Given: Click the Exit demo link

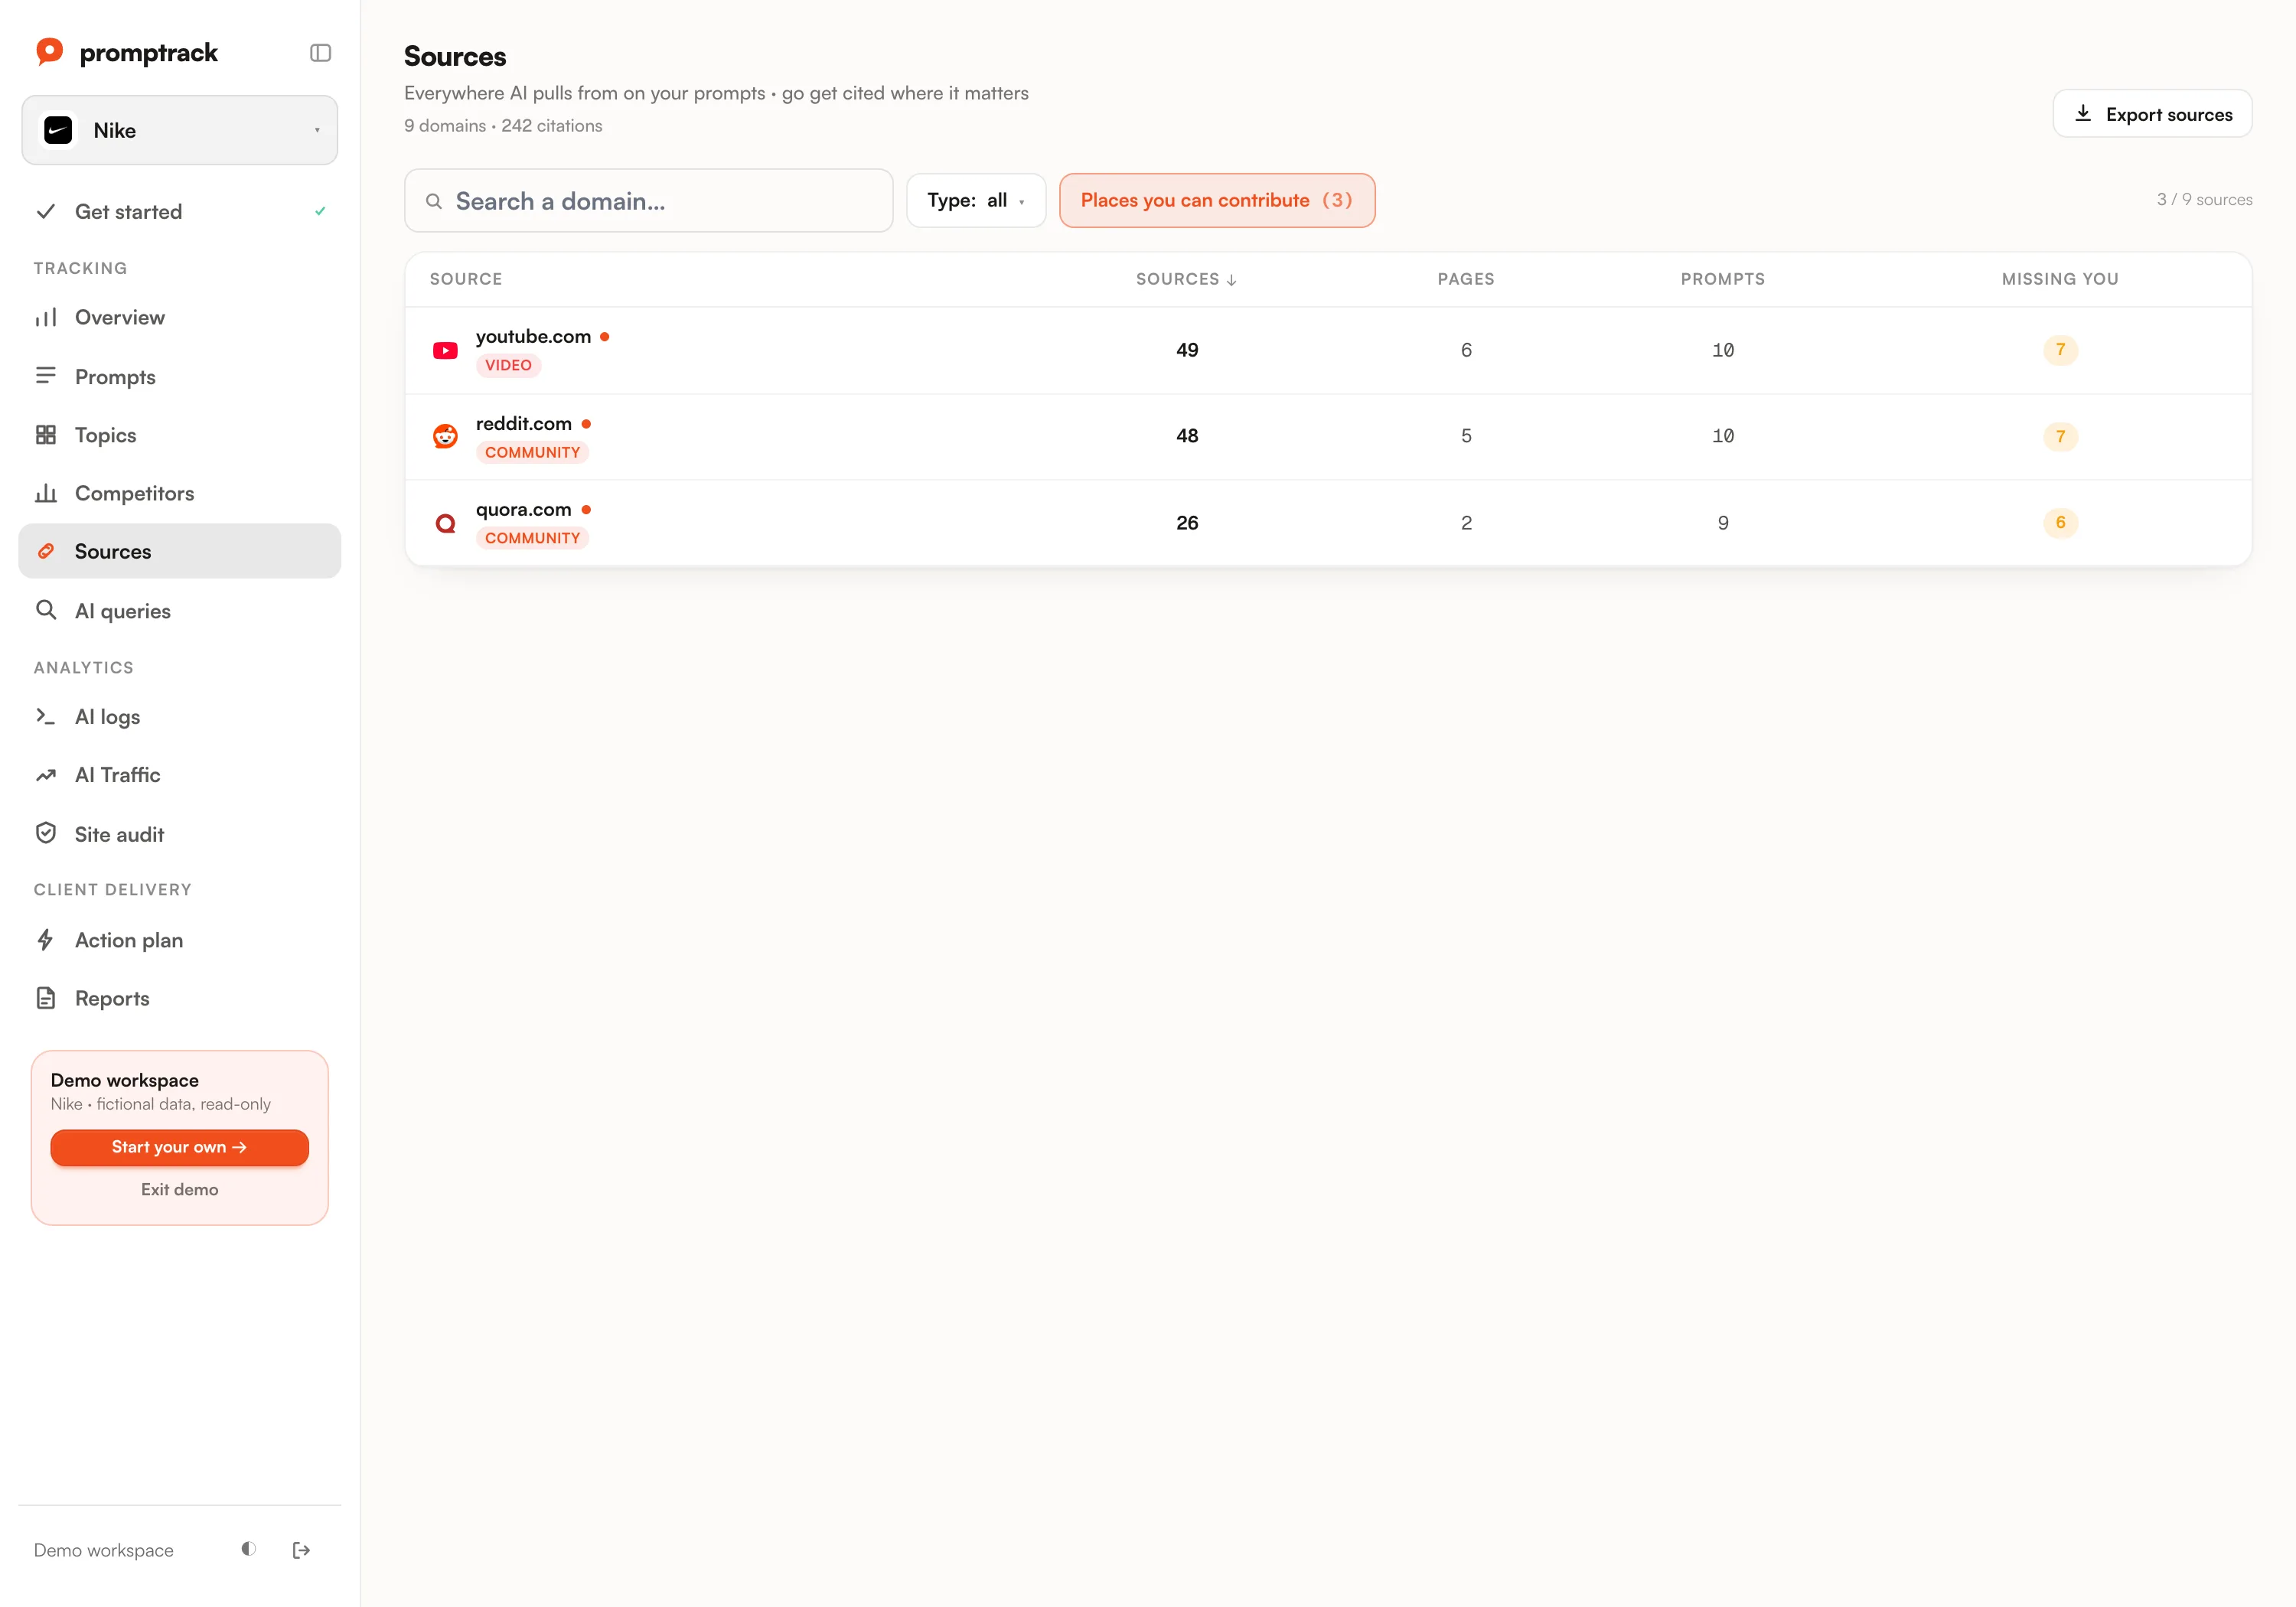Looking at the screenshot, I should pyautogui.click(x=180, y=1189).
